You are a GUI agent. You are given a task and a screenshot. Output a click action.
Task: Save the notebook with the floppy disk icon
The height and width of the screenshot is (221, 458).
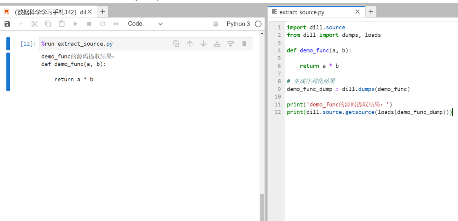[x=7, y=24]
